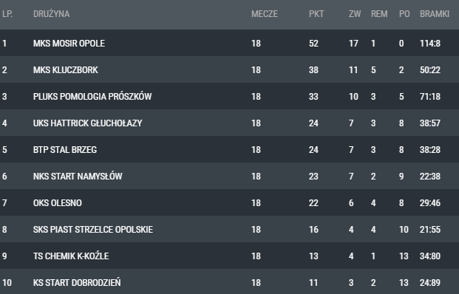Select the BRAMKI column header
The image size is (459, 294).
435,14
